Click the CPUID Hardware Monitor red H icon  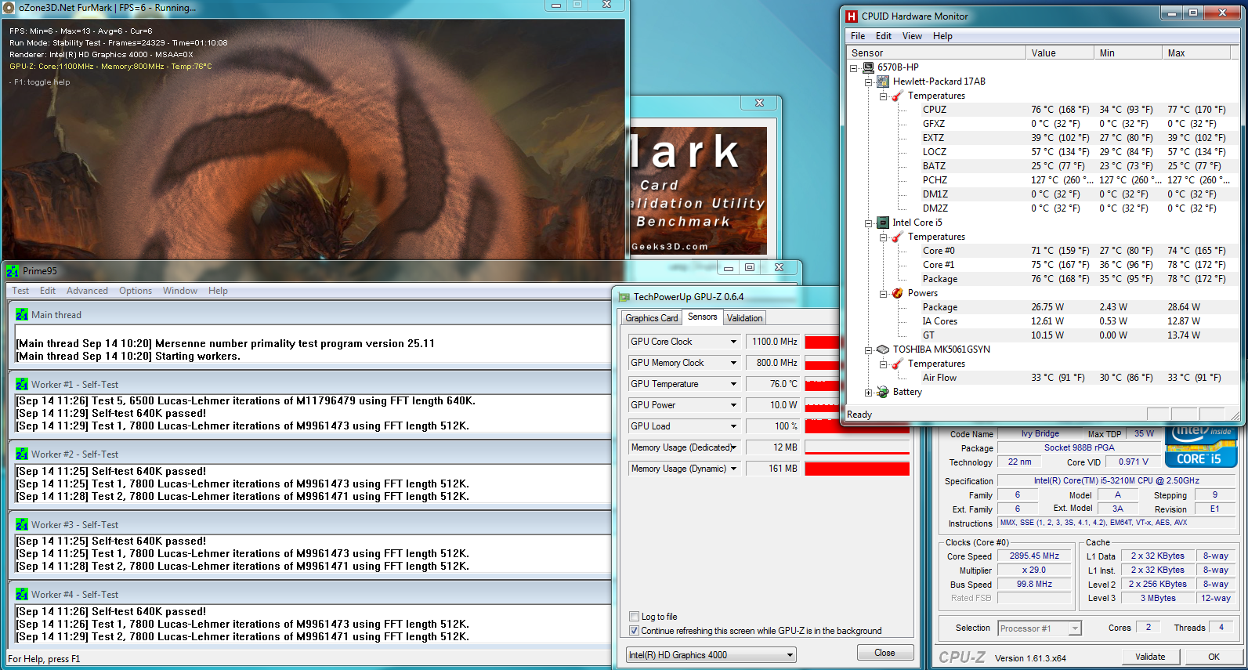click(852, 16)
